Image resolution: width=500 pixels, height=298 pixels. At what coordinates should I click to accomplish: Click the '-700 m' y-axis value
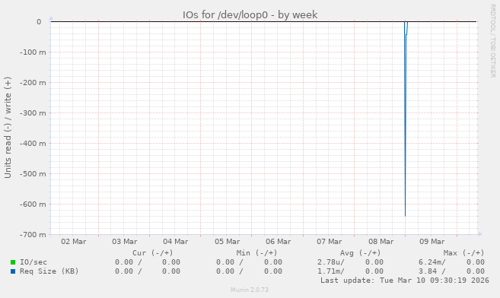pyautogui.click(x=33, y=235)
